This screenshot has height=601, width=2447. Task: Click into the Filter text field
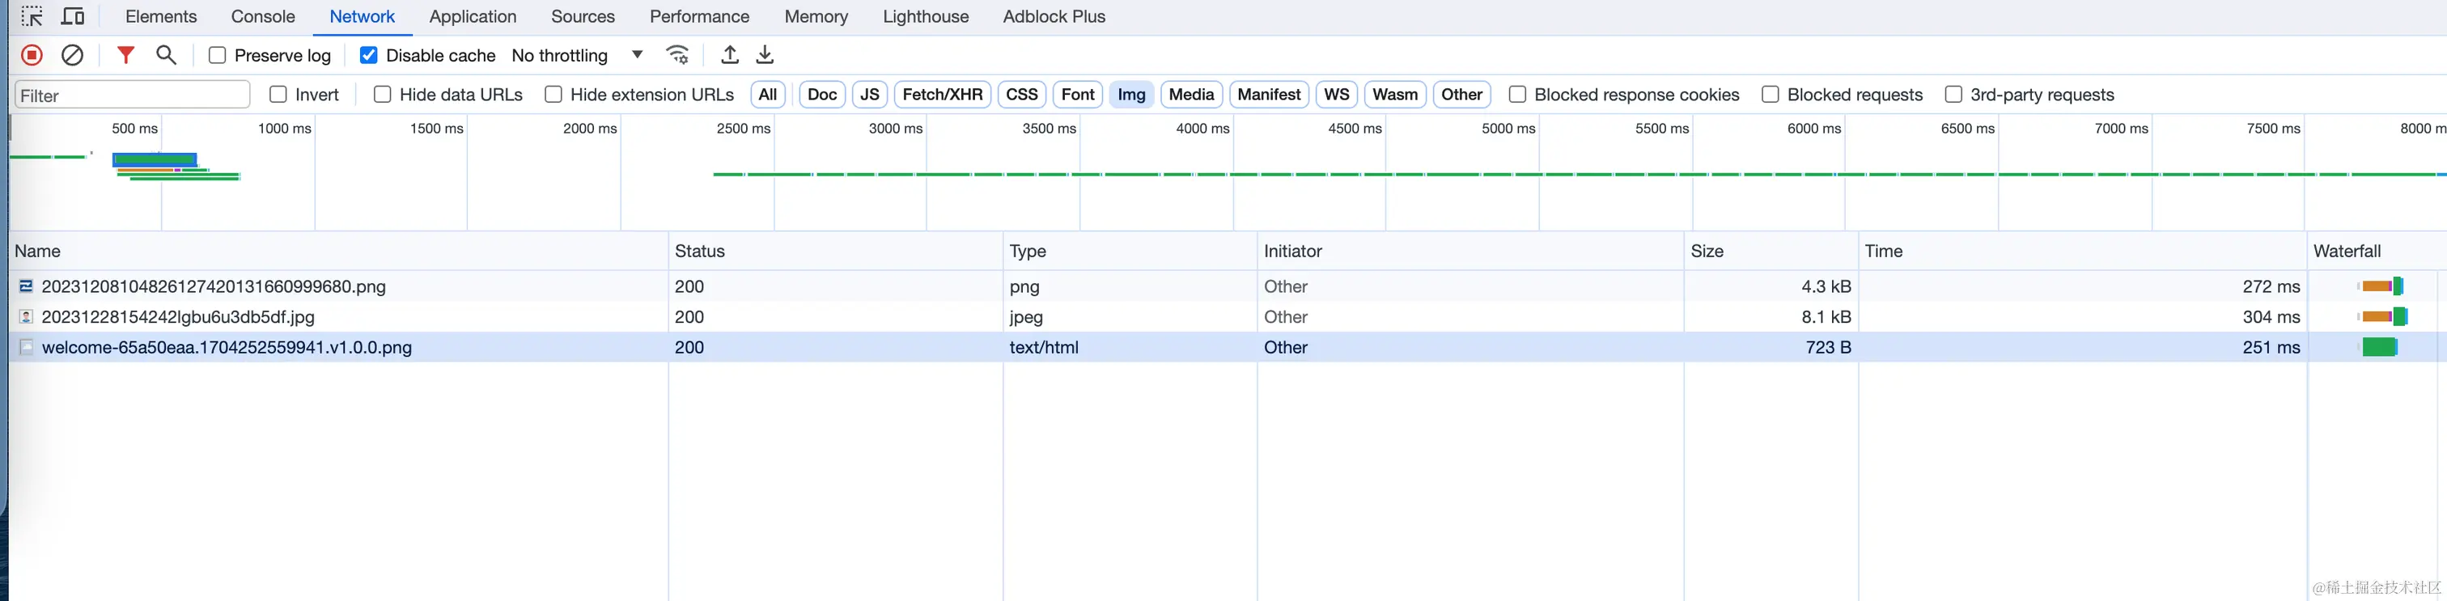(x=132, y=95)
